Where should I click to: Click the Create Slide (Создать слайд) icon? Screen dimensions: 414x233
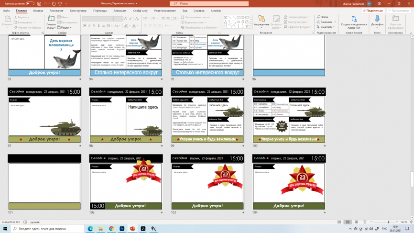[50, 19]
